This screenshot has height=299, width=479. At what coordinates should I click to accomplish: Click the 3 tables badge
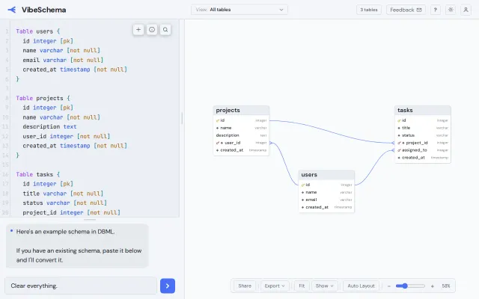pos(369,10)
